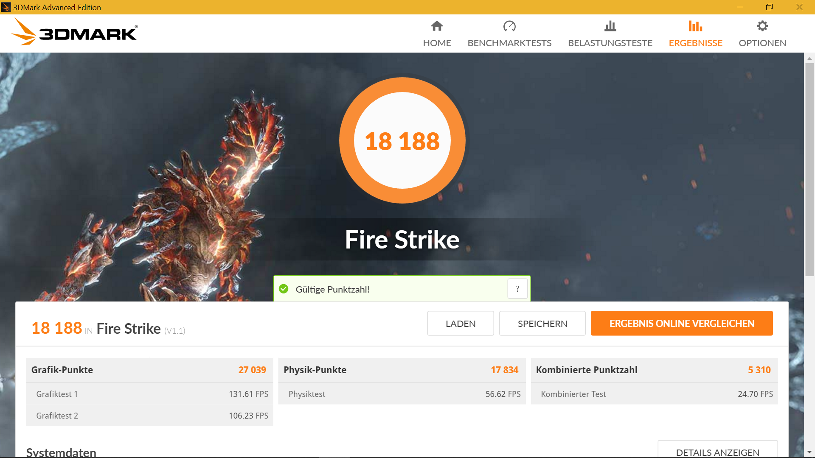Select the ERGEBNISSE menu item
The image size is (815, 458).
click(x=695, y=43)
